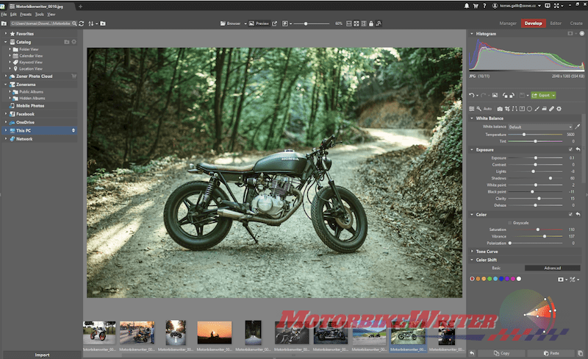Click the undo arrow in Develop toolbar
The height and width of the screenshot is (359, 588).
(473, 95)
